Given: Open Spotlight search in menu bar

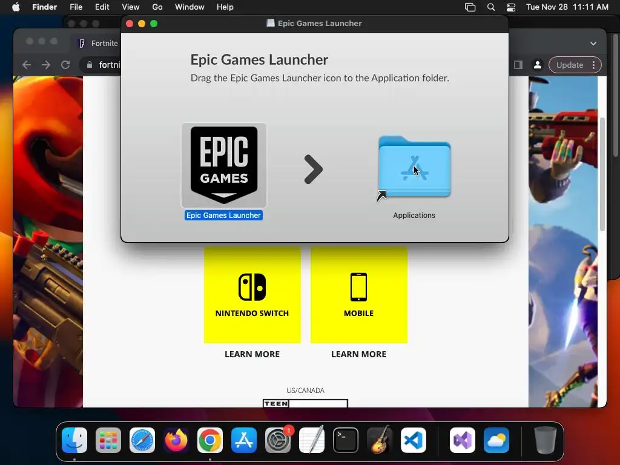Looking at the screenshot, I should click(x=490, y=7).
